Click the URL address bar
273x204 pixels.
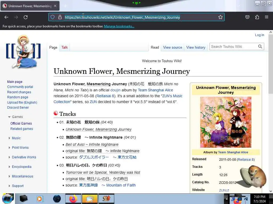coord(136,17)
